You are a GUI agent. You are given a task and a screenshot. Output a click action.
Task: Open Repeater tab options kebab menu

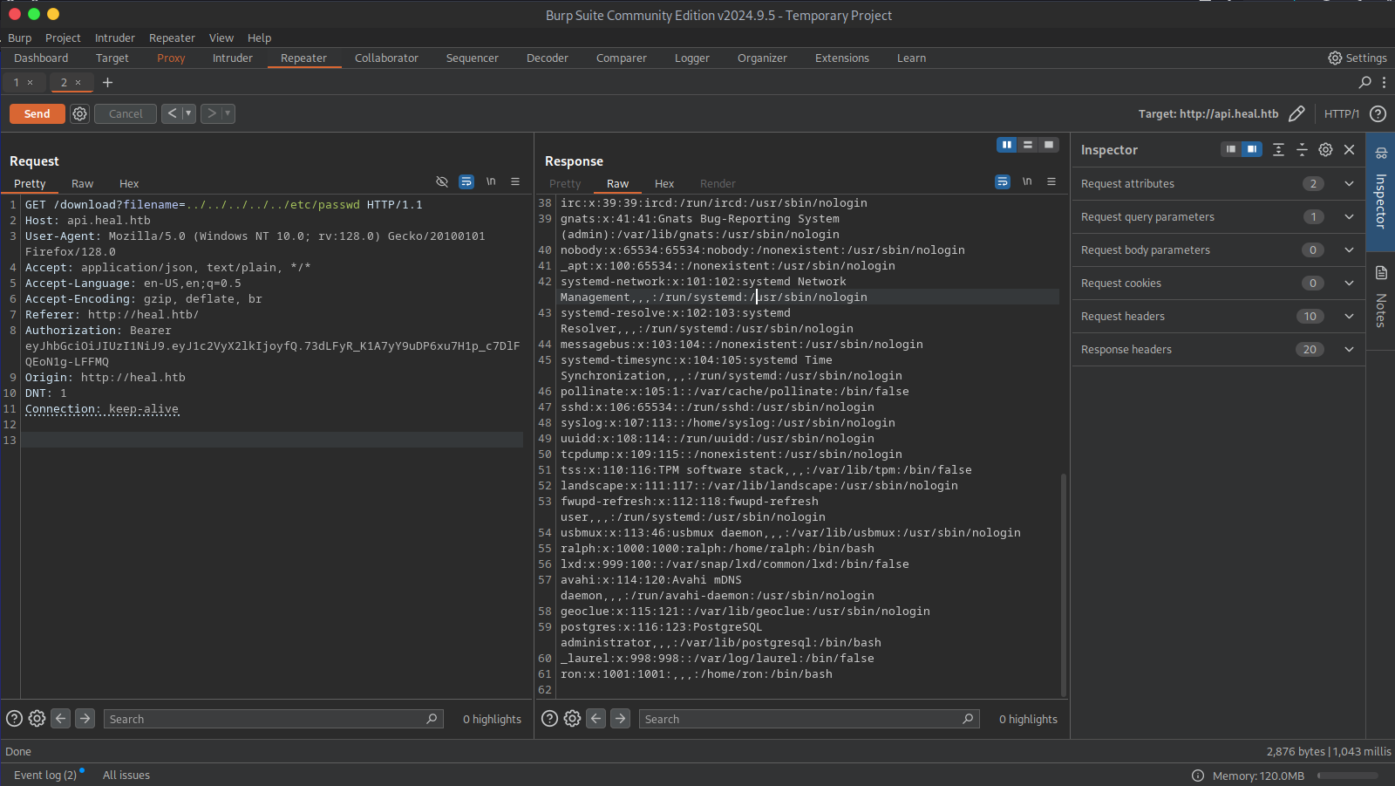pyautogui.click(x=1384, y=82)
